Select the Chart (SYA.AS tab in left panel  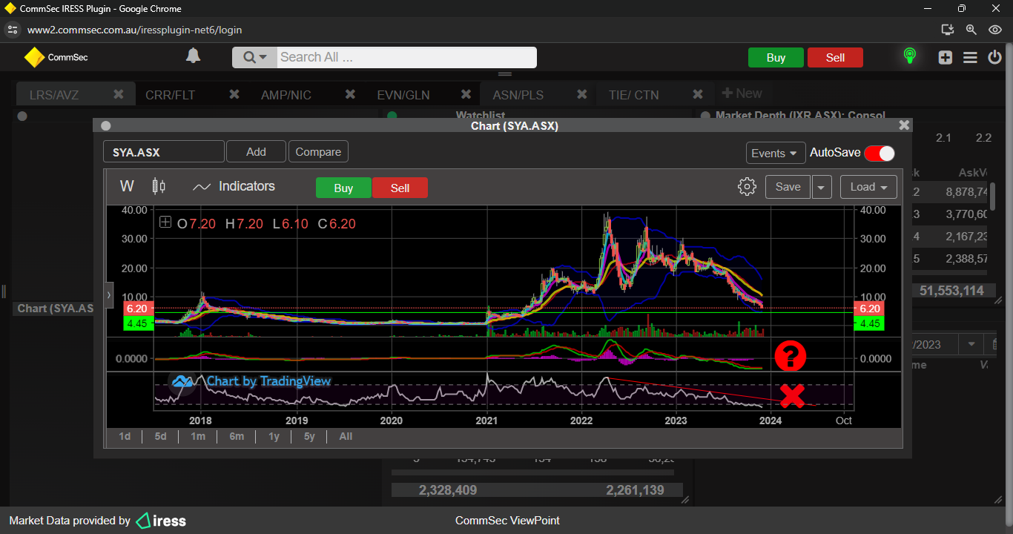tap(55, 308)
